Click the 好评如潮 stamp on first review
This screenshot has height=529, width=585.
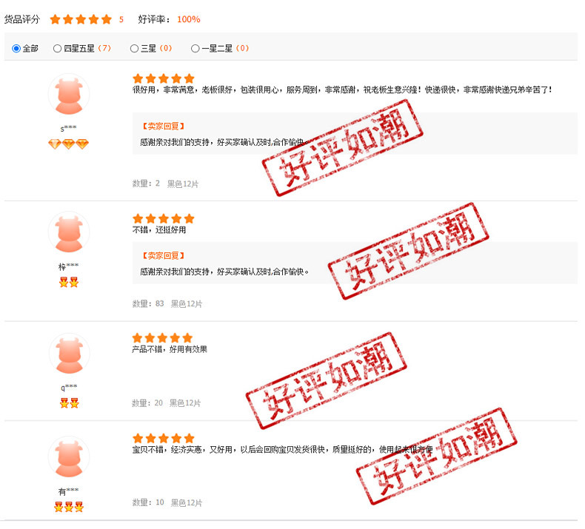tap(342, 148)
